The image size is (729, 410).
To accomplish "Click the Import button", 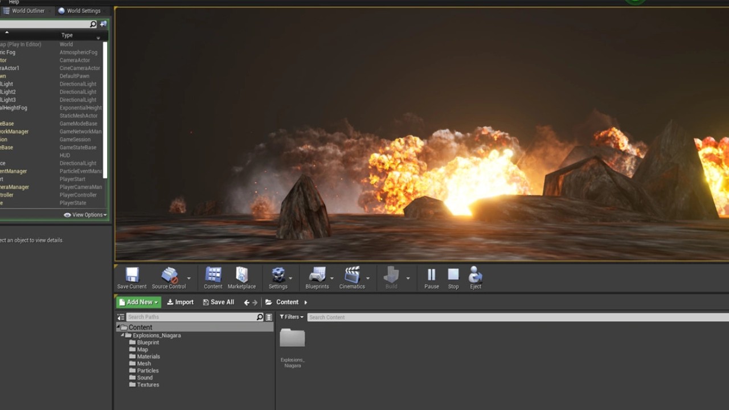I will coord(180,302).
